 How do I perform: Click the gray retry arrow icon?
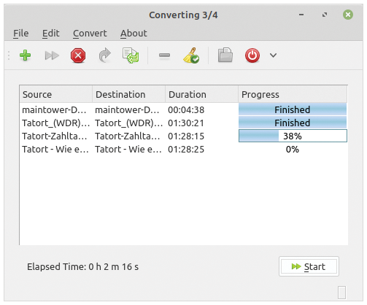(x=104, y=55)
